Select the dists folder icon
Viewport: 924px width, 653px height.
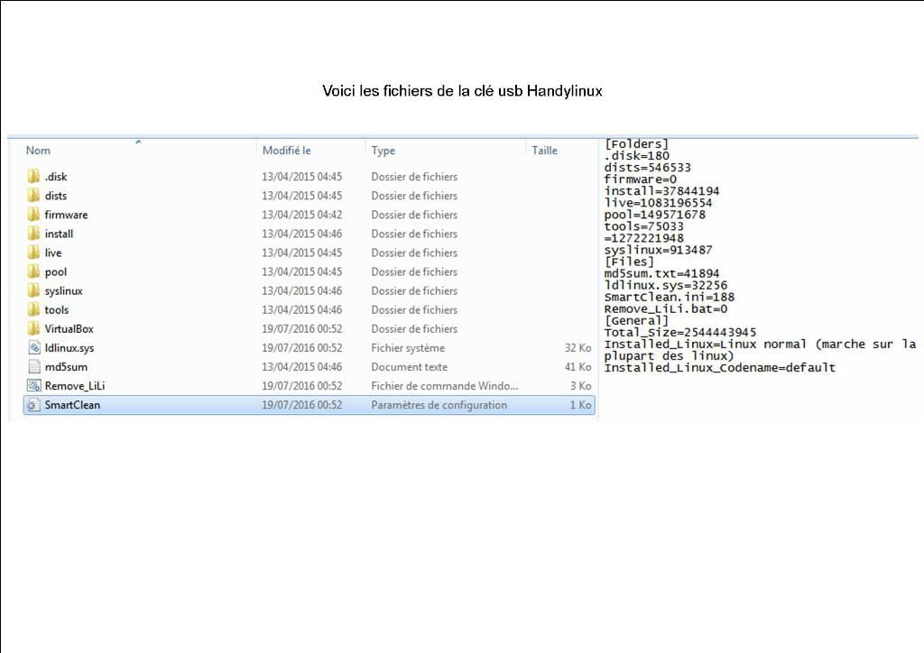pos(33,195)
